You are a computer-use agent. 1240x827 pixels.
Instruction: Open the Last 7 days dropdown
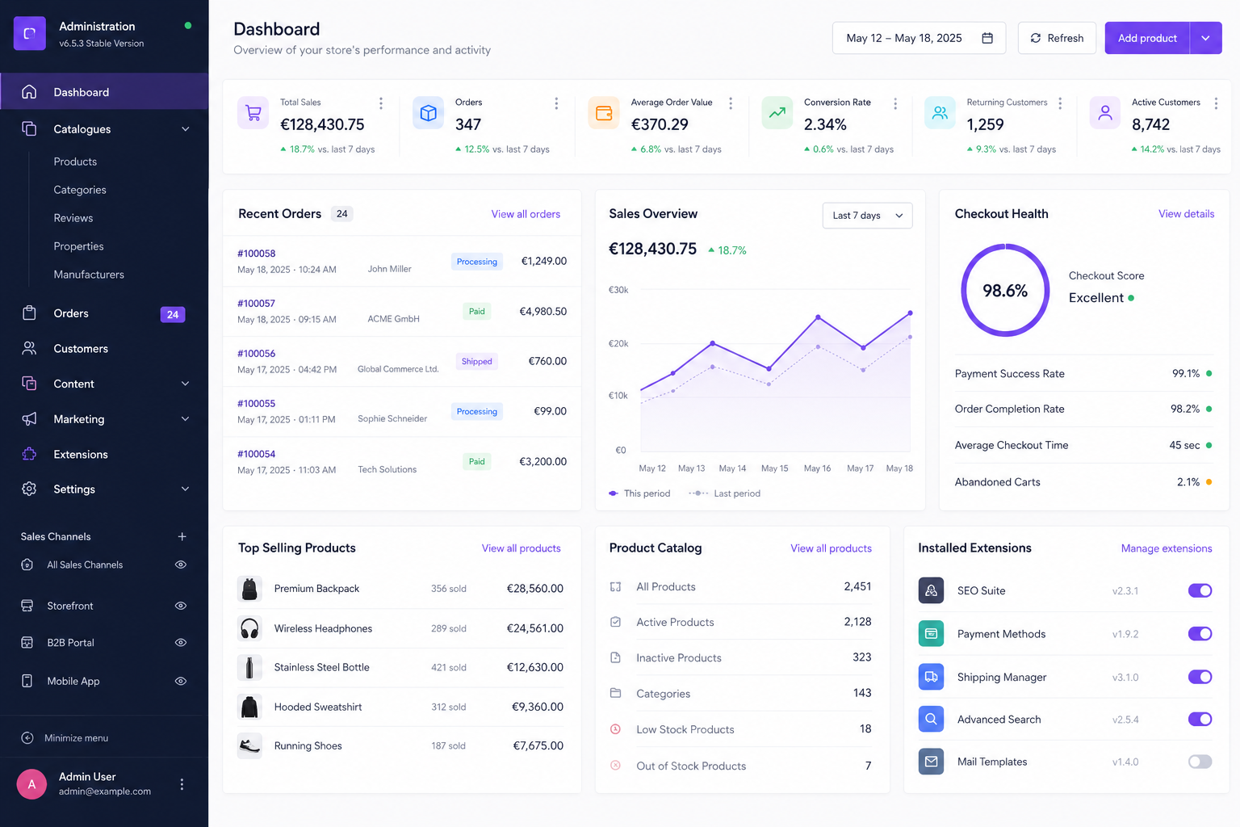(867, 216)
